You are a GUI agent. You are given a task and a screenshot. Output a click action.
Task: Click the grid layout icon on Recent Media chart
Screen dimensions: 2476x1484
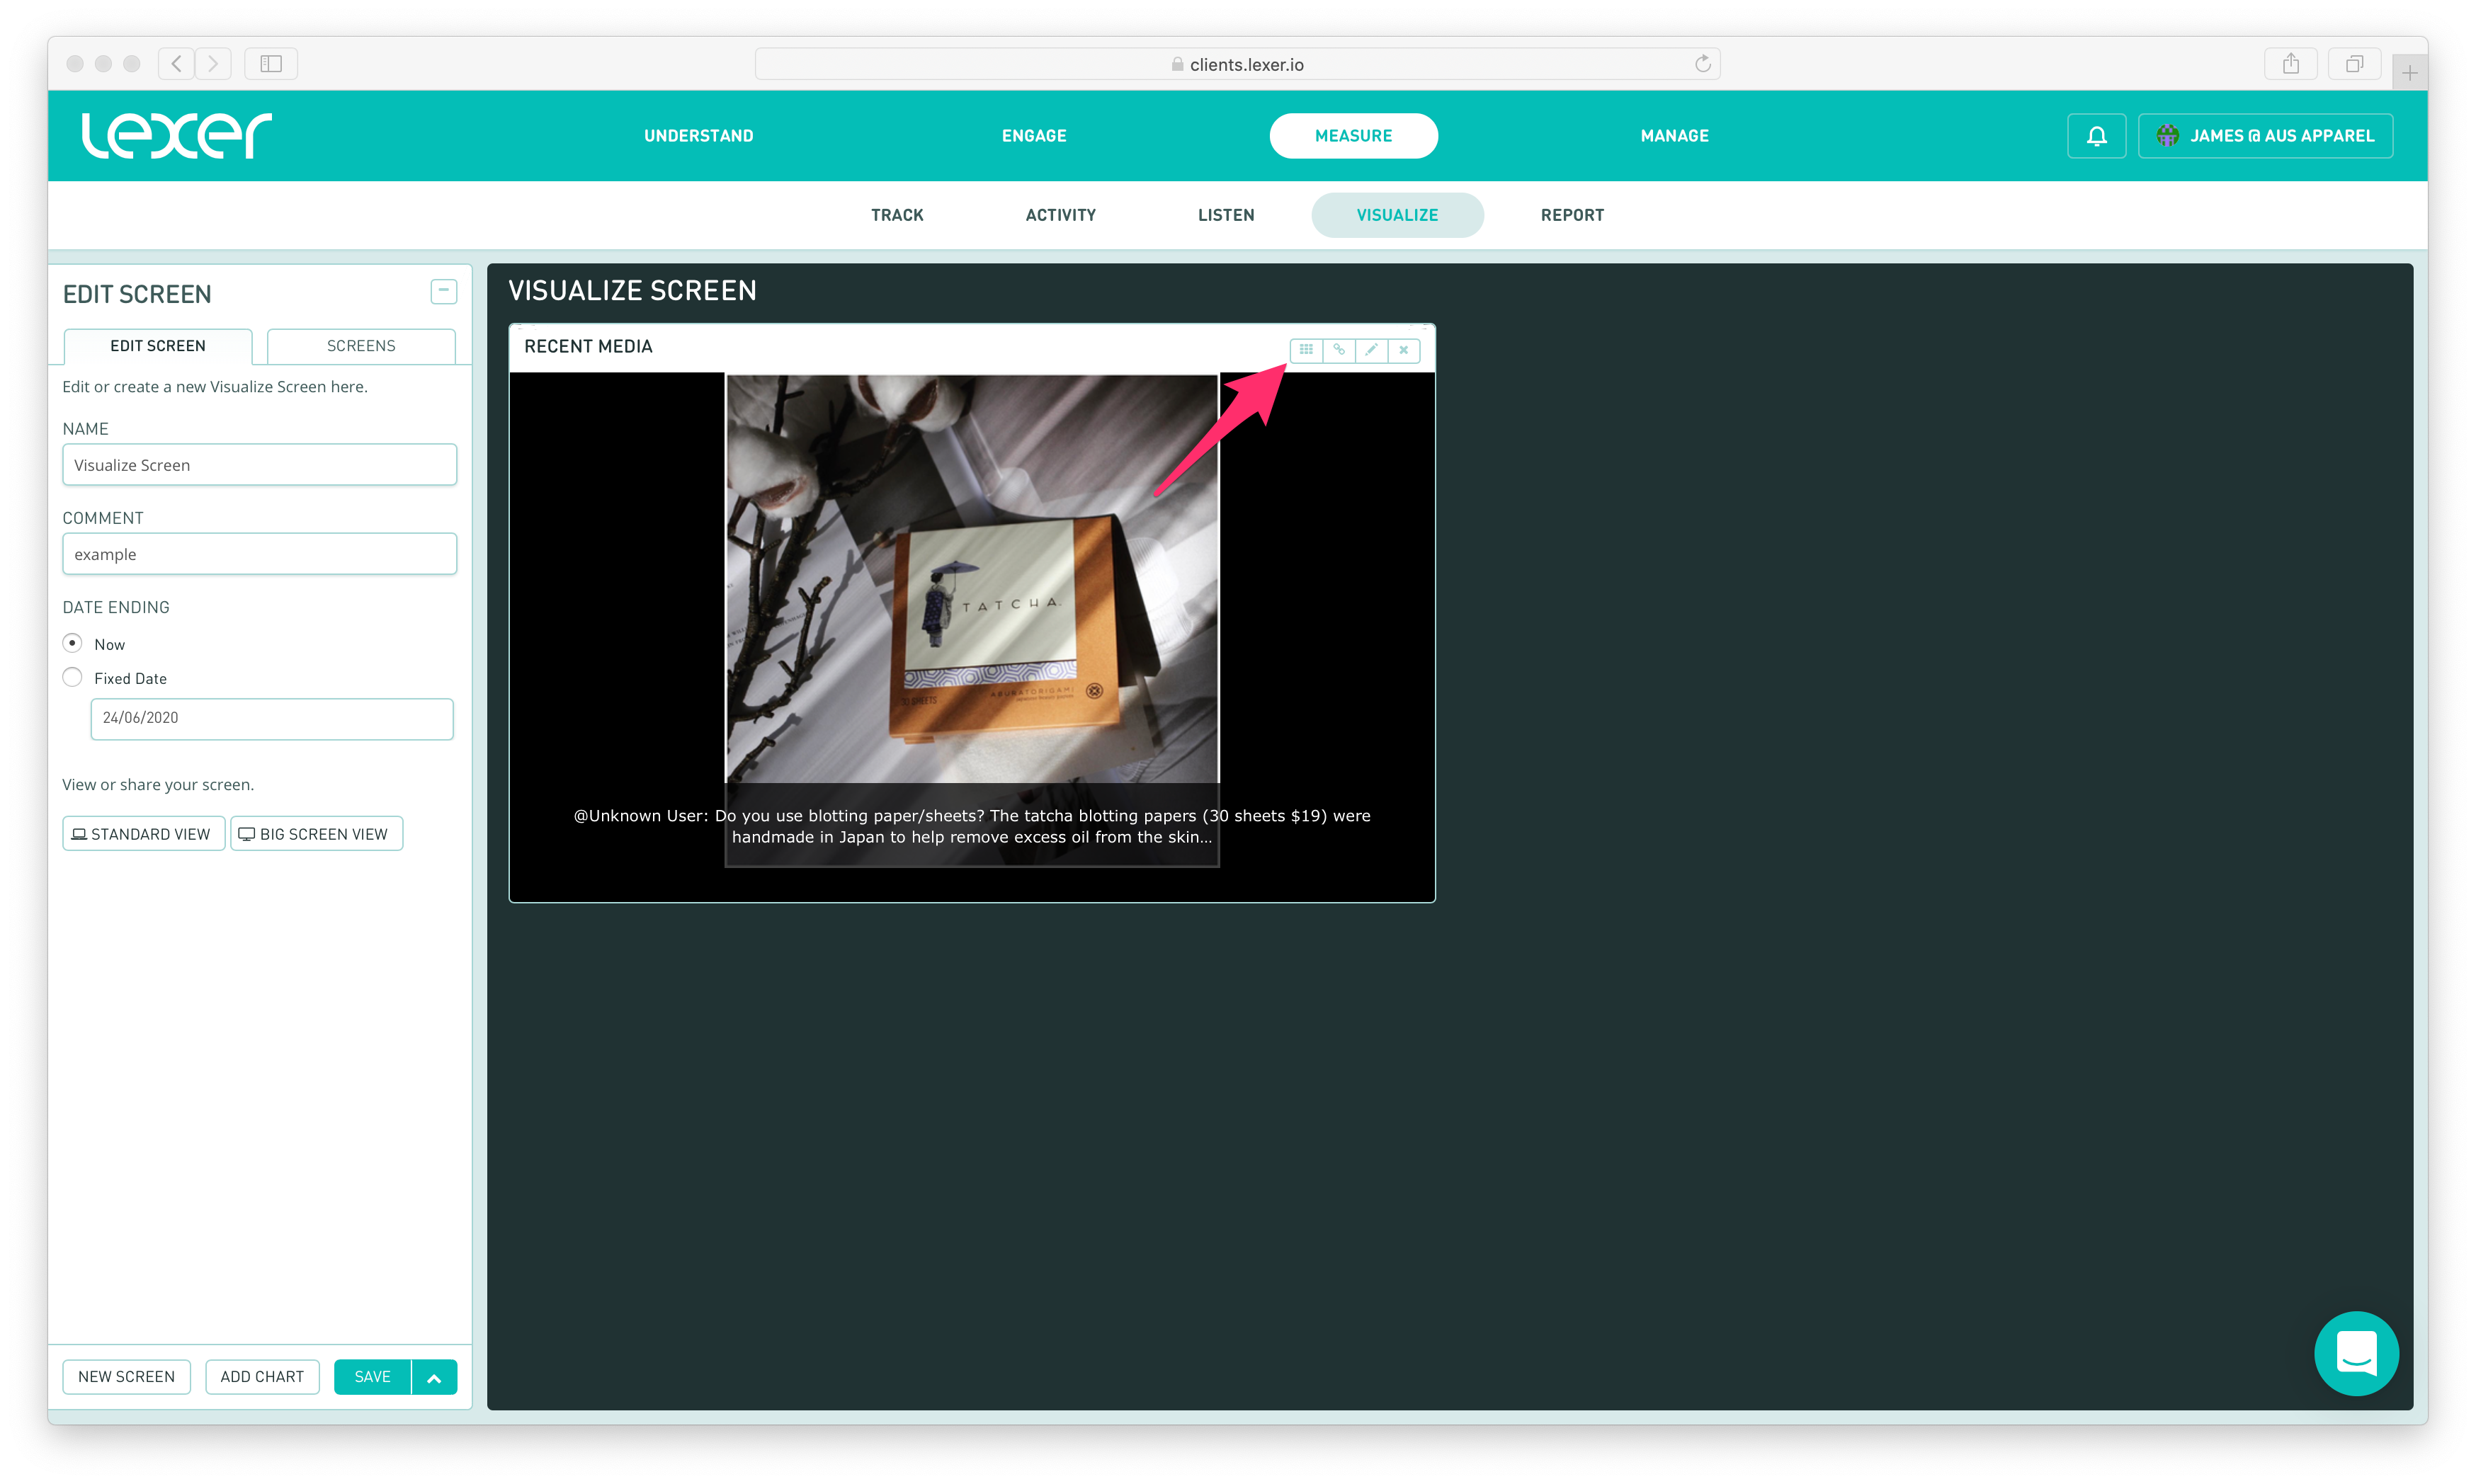pos(1306,350)
